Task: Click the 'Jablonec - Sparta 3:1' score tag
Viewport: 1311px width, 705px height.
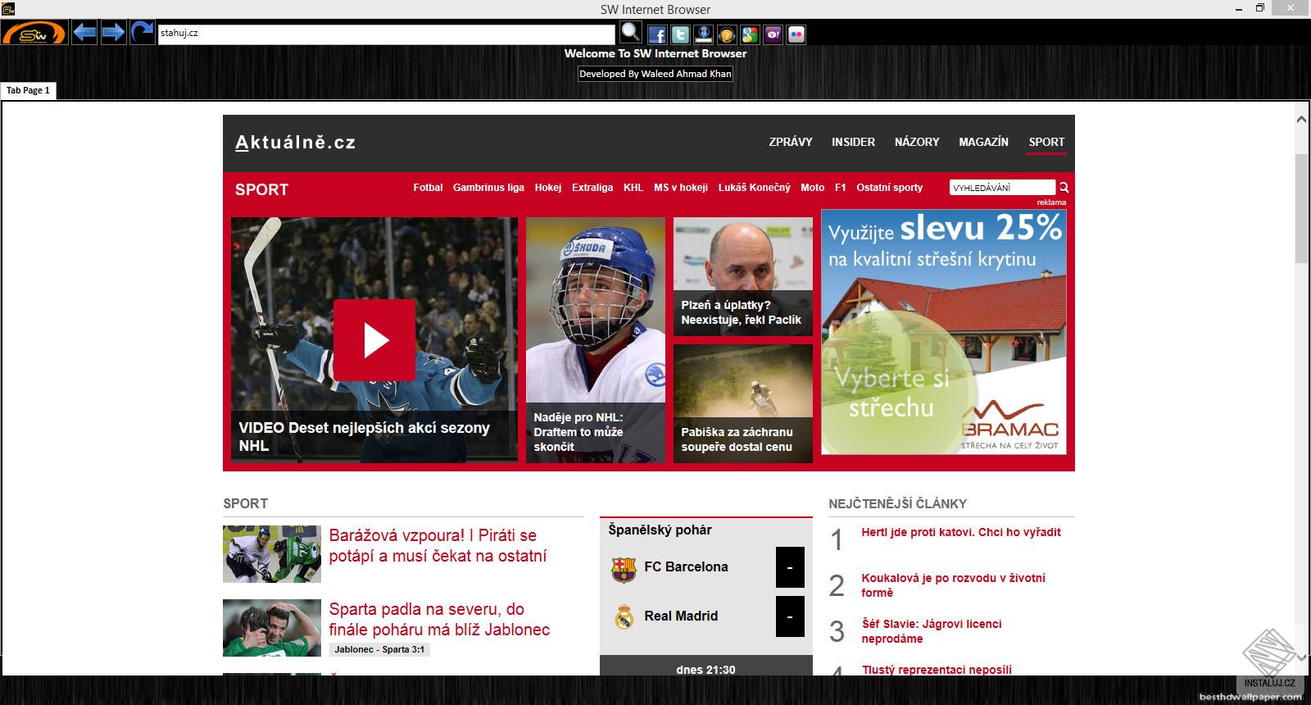Action: 379,649
